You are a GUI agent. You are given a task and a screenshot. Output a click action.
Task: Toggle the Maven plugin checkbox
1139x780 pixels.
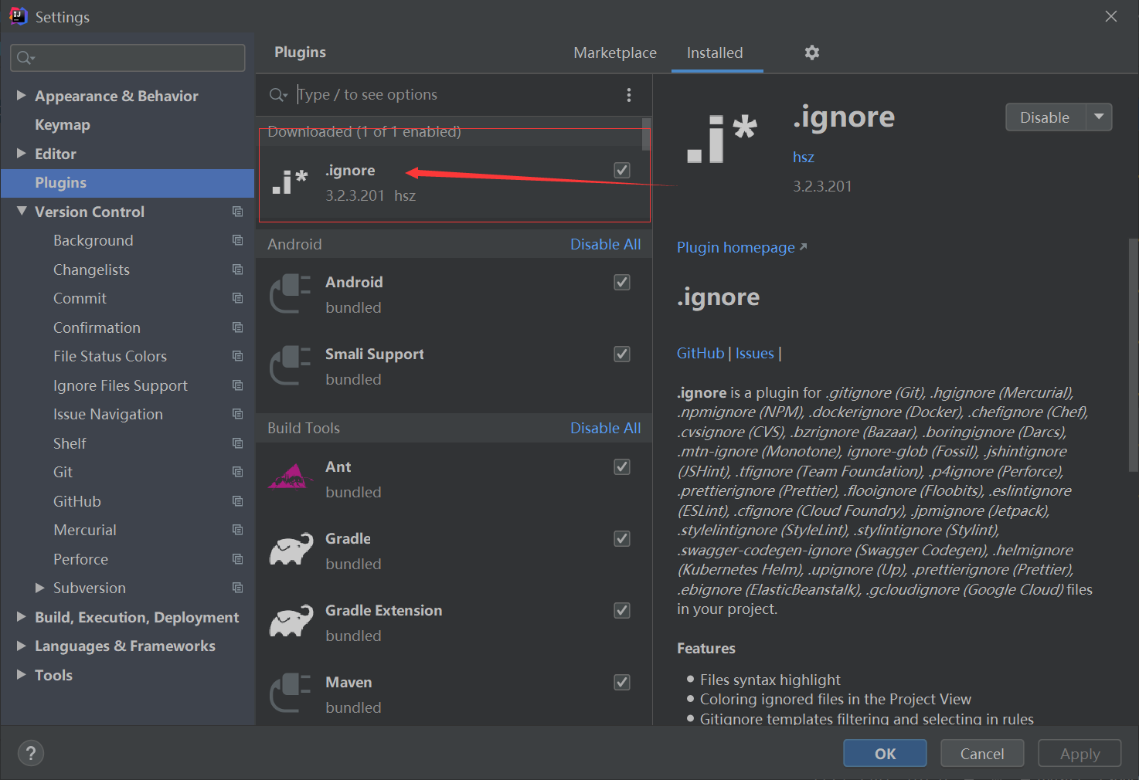[x=622, y=682]
